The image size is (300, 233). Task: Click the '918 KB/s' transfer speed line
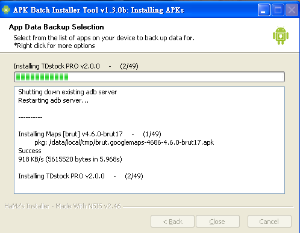70,159
